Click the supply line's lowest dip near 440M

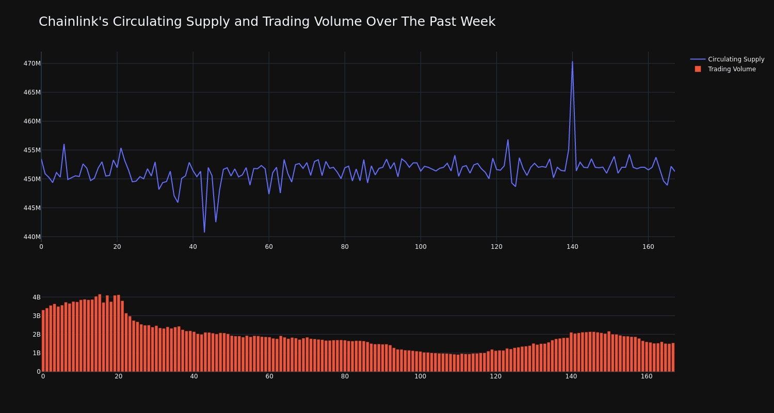[x=204, y=232]
